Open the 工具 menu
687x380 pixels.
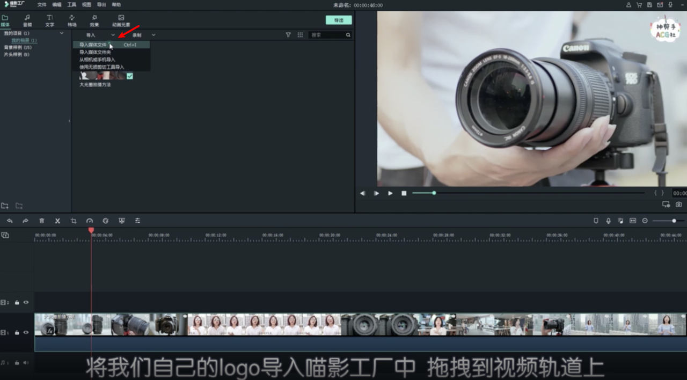72,4
